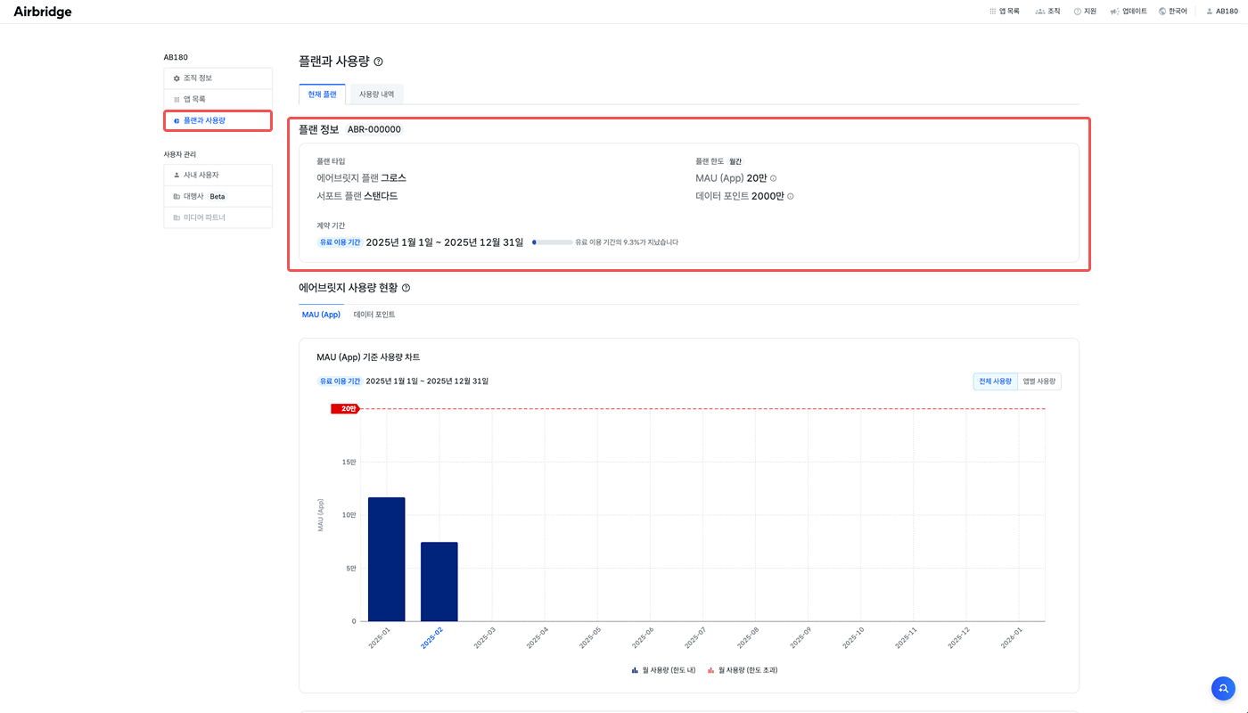Open 미디어 파트너 in sidebar
This screenshot has width=1248, height=713.
pos(218,217)
